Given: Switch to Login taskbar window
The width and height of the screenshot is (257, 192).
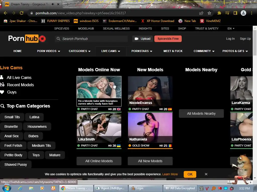Looking at the screenshot, I should tap(146, 188).
